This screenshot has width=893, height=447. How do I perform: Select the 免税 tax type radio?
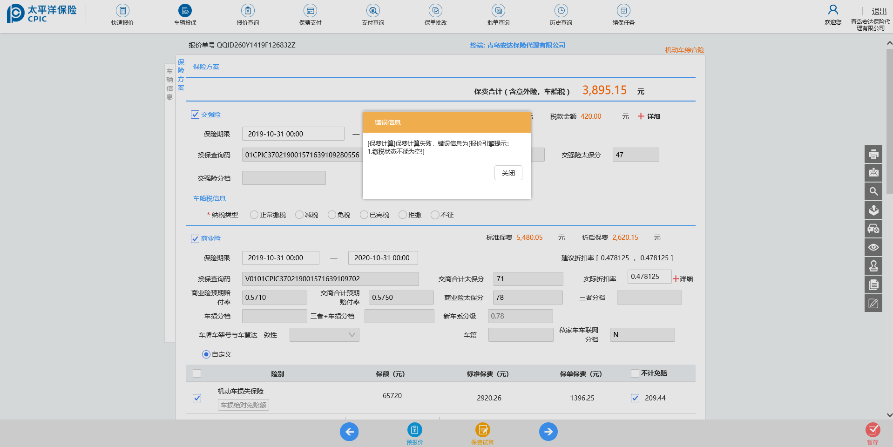click(331, 215)
